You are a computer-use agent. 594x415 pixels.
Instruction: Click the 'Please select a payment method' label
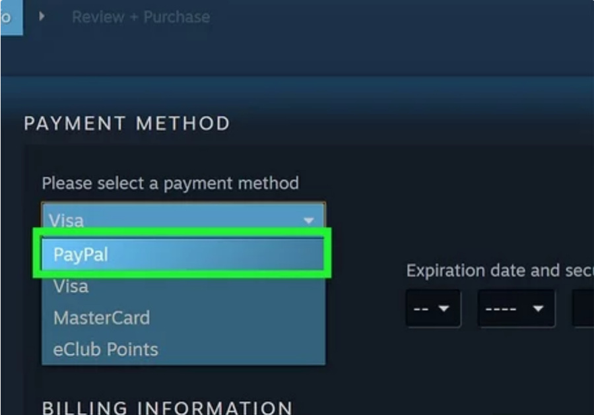tap(170, 183)
